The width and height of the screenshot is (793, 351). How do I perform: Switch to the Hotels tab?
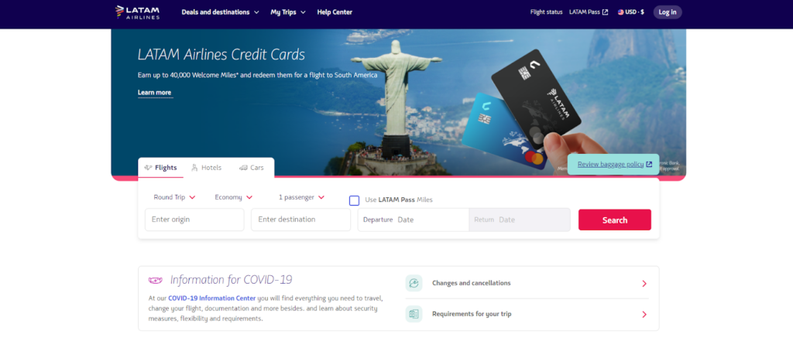[206, 168]
